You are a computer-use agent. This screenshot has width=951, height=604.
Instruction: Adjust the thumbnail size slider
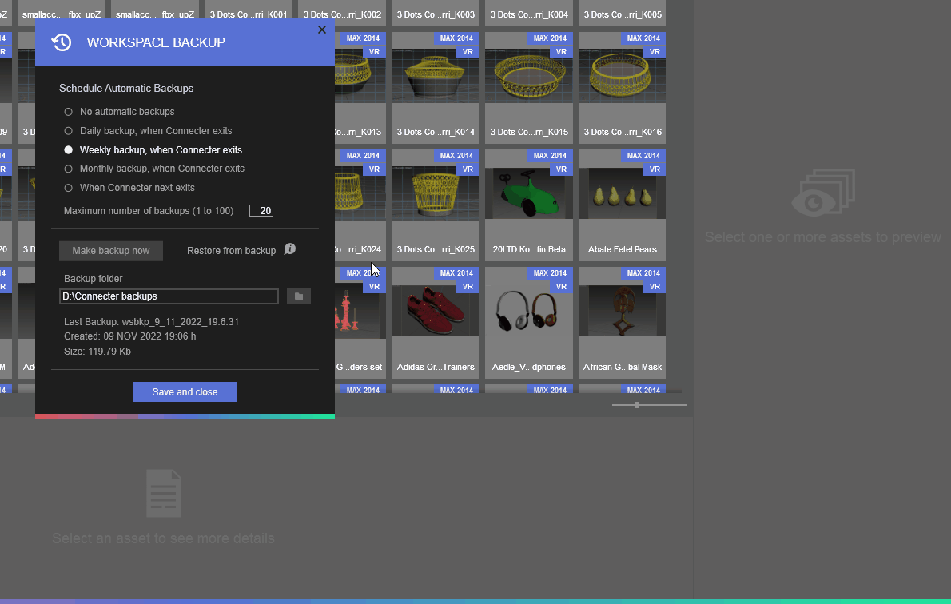637,405
